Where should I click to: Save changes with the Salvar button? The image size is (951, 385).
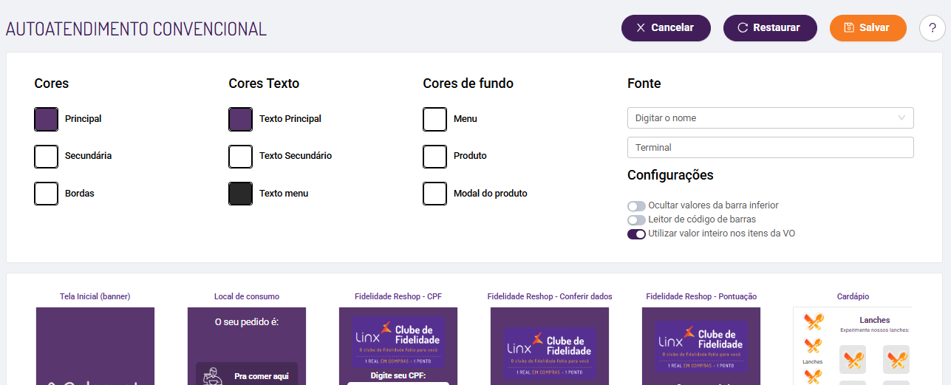(868, 28)
